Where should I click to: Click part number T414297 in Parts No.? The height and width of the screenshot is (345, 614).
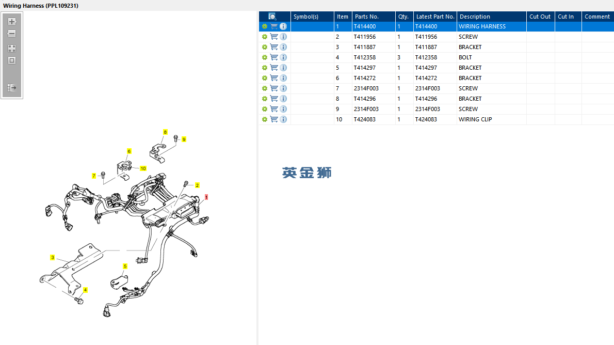[365, 68]
